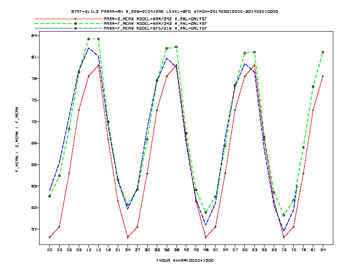Click the x-axis hour label 54

click(225, 250)
